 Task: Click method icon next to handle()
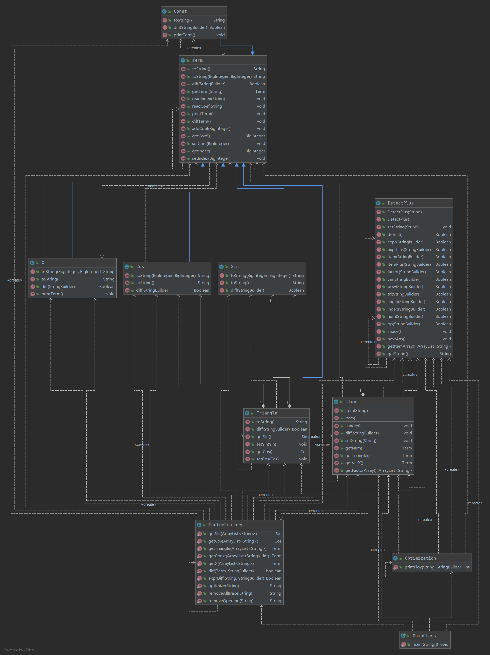point(337,426)
